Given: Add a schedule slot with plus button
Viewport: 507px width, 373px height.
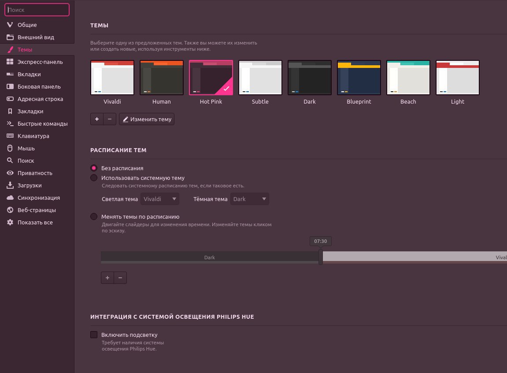Looking at the screenshot, I should (x=107, y=278).
